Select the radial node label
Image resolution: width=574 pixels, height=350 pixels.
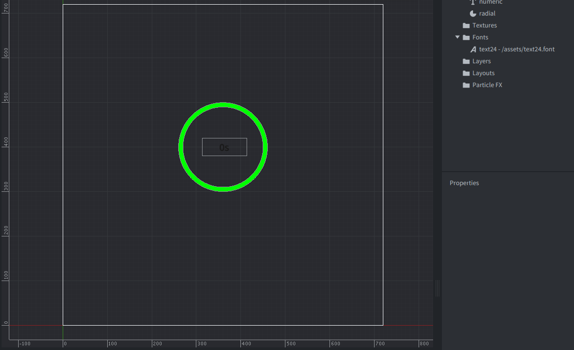487,13
